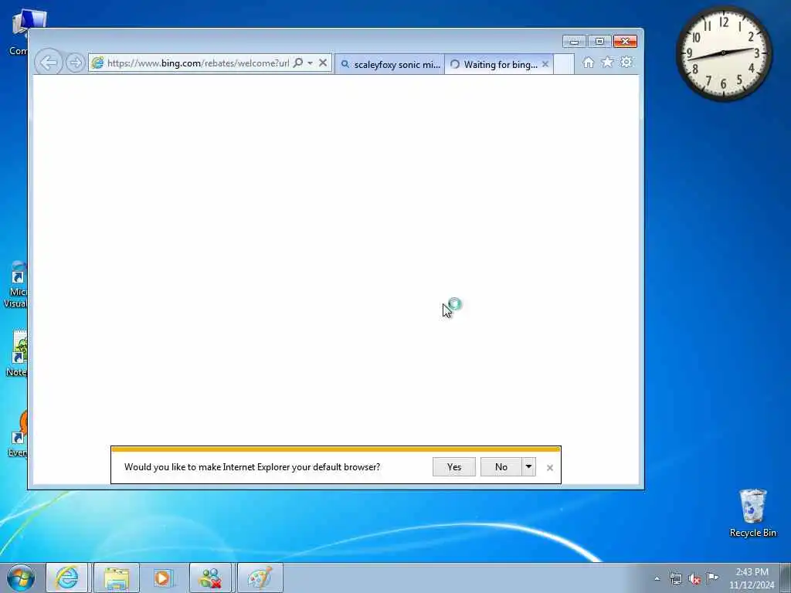
Task: Click the muted volume tray icon
Action: click(x=694, y=578)
